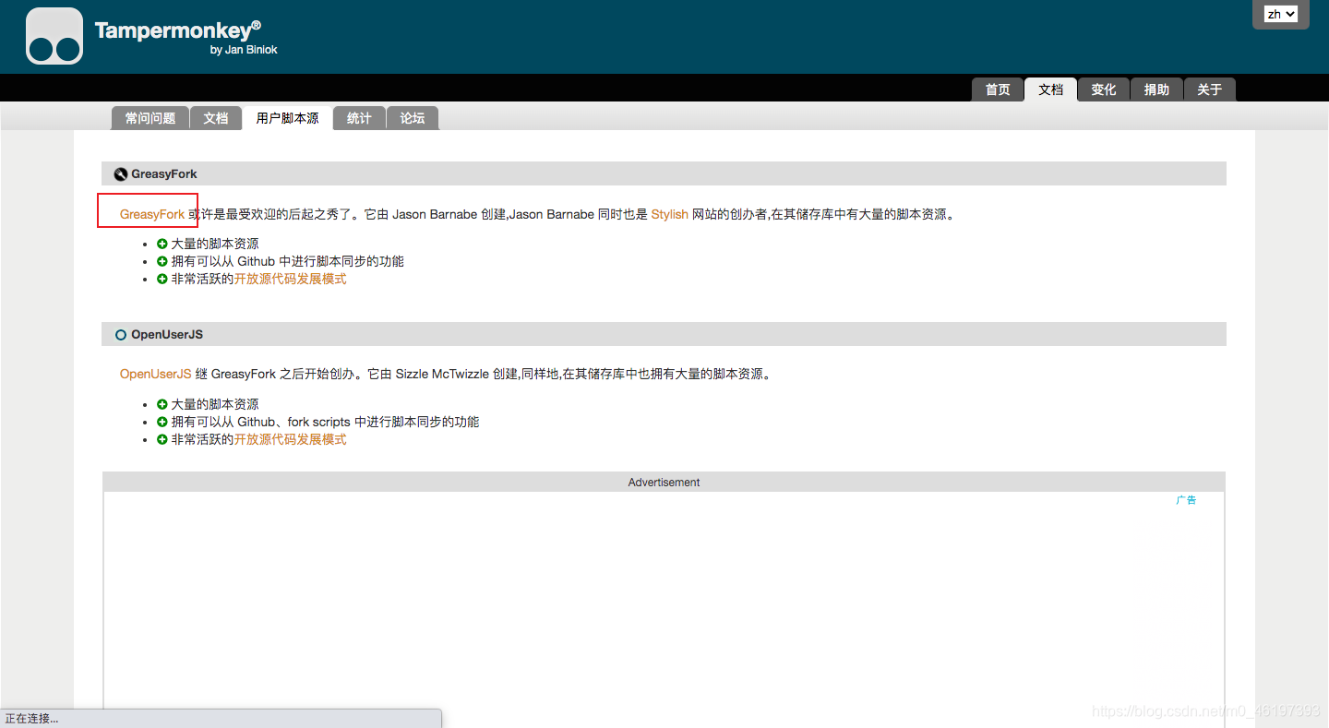Click the Advertisement header label
Viewport: 1329px width, 728px height.
(664, 483)
